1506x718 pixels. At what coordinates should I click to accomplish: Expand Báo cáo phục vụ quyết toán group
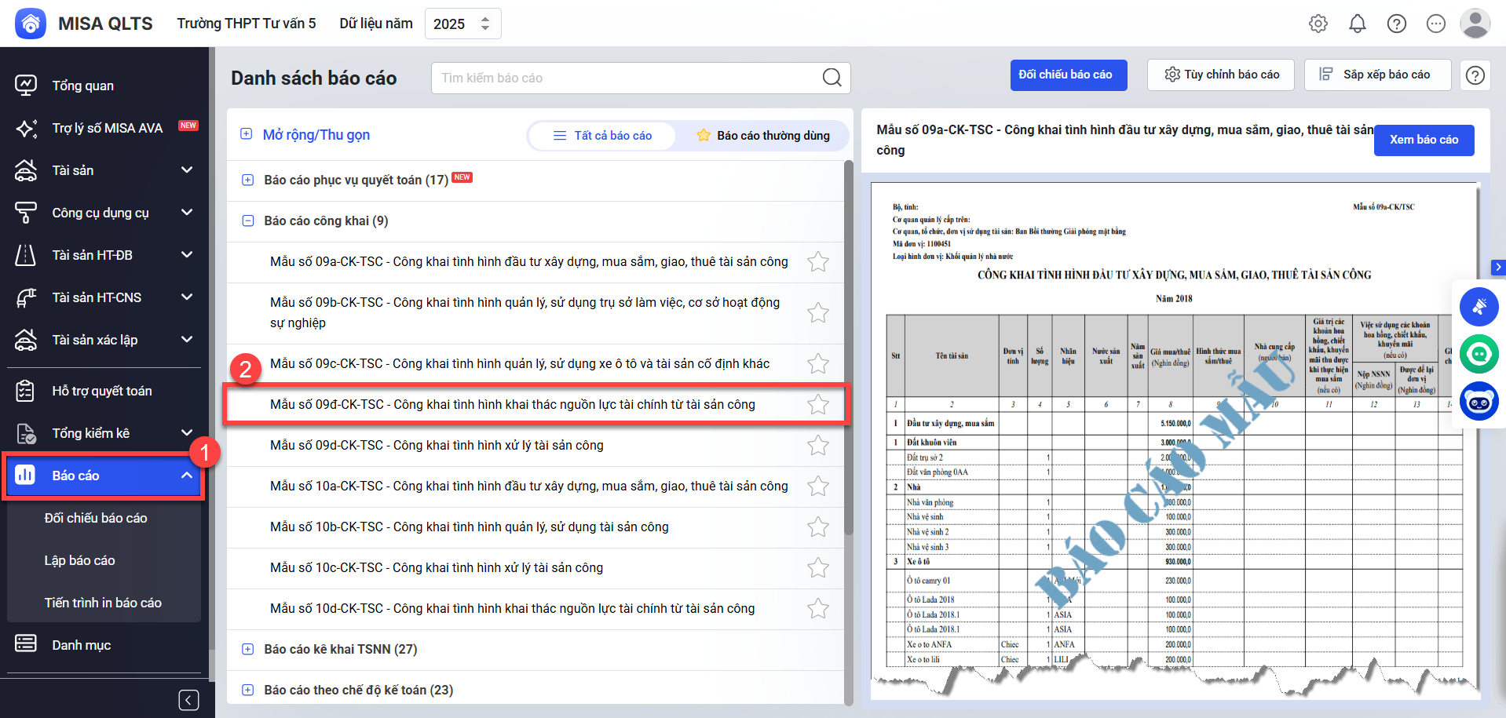[x=248, y=180]
